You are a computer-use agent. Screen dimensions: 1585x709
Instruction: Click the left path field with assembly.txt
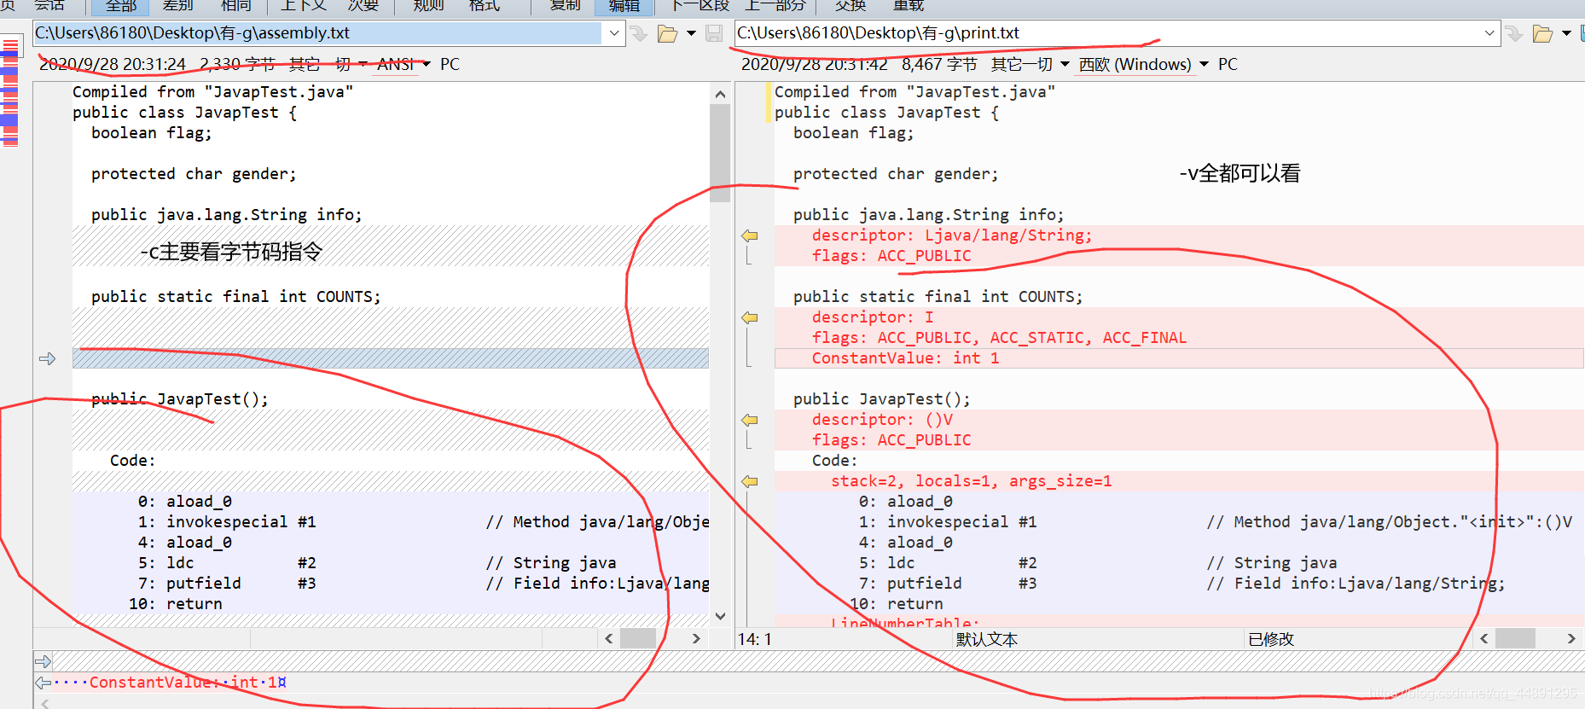pos(316,33)
